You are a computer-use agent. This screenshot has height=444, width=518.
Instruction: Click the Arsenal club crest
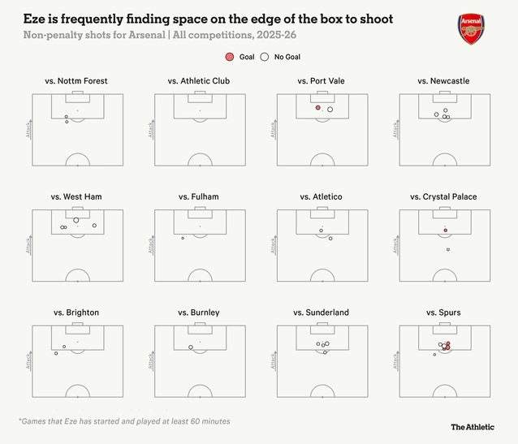click(470, 28)
